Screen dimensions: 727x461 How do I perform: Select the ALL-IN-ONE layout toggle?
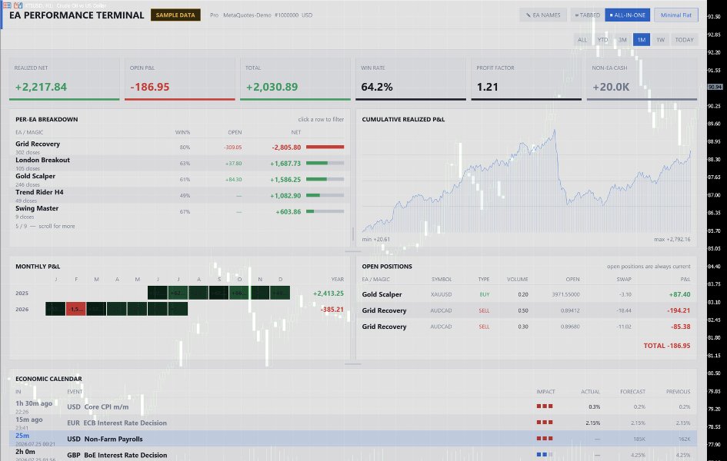pyautogui.click(x=627, y=15)
